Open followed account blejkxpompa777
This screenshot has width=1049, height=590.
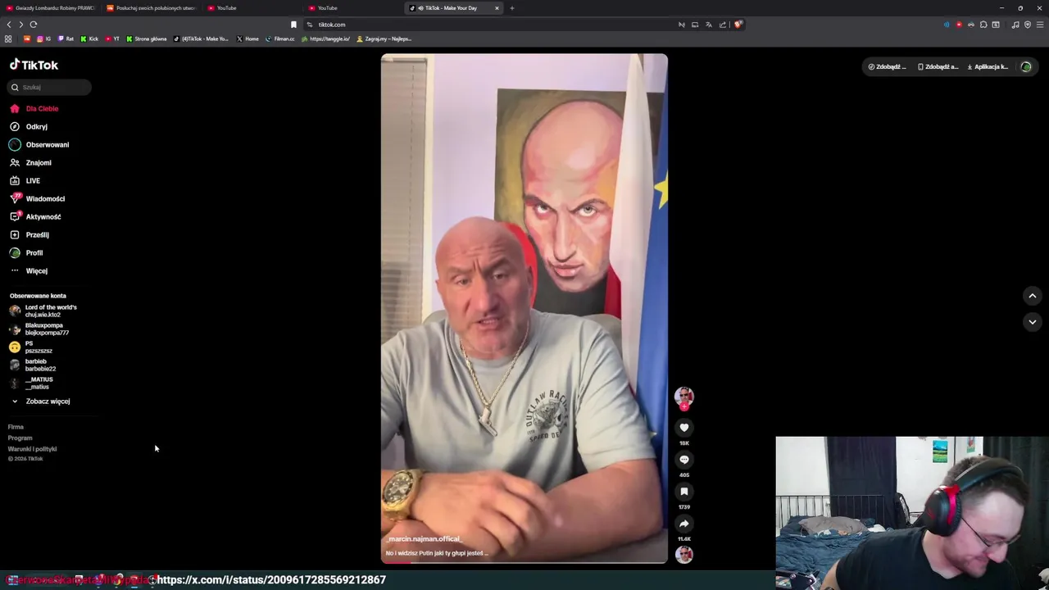click(x=39, y=329)
